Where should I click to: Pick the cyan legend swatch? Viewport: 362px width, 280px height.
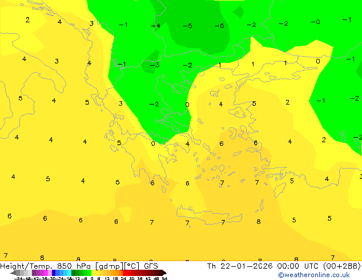(x=69, y=273)
